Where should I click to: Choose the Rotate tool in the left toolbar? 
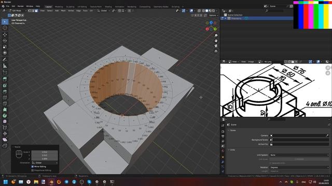point(5,40)
